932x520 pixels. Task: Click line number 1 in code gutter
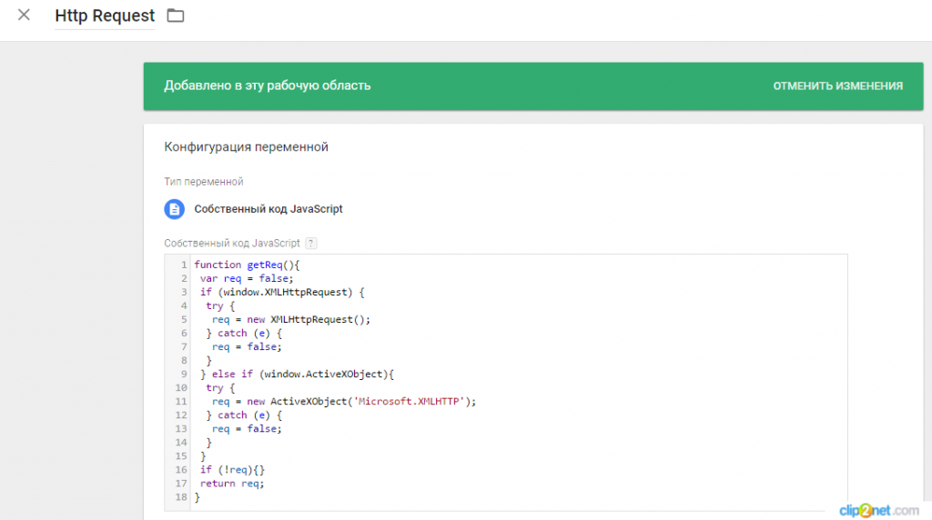[x=184, y=265]
